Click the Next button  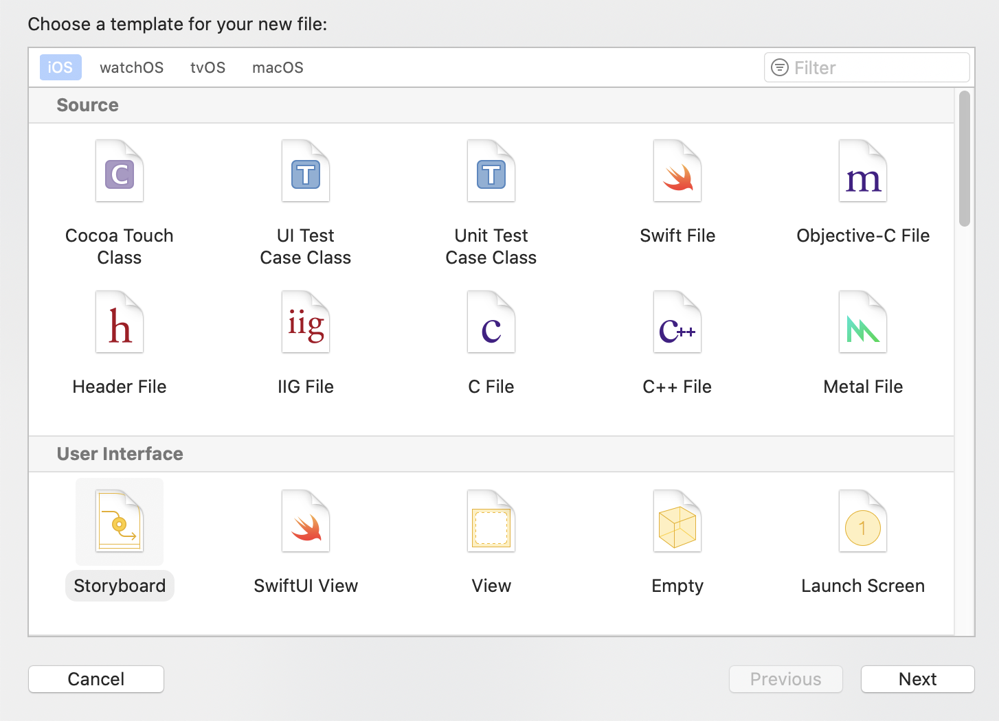pos(918,679)
